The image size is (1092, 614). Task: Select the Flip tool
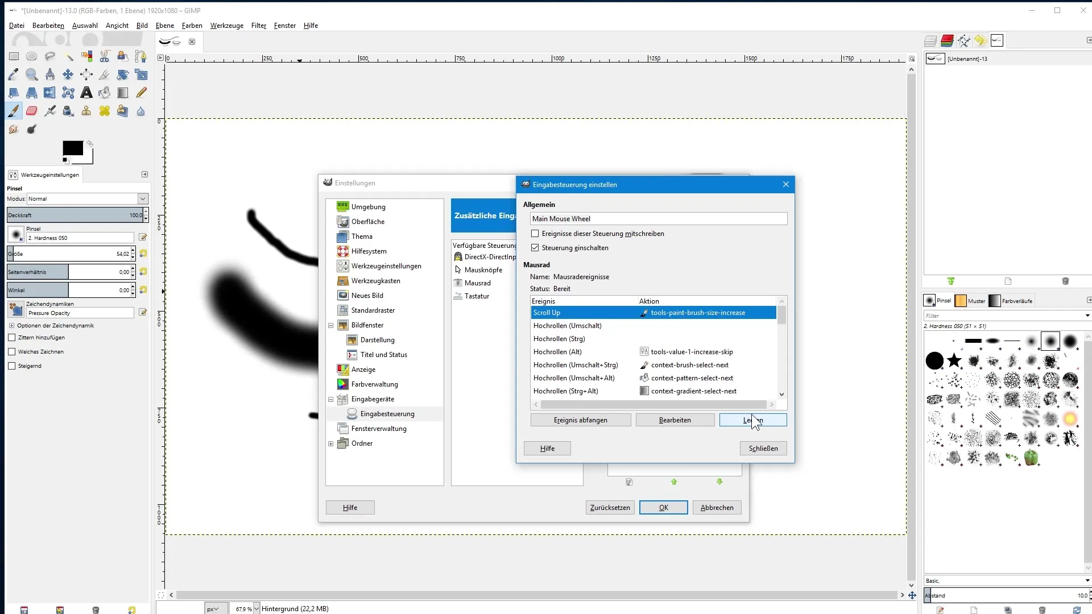(50, 93)
